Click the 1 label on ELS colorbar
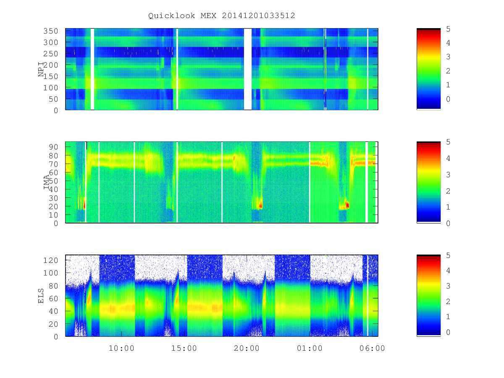This screenshot has width=504, height=378. point(448,317)
